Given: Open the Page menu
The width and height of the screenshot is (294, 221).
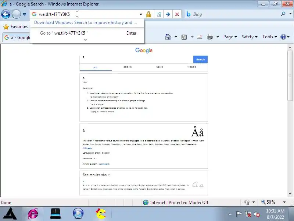Looking at the screenshot, I should (230, 37).
